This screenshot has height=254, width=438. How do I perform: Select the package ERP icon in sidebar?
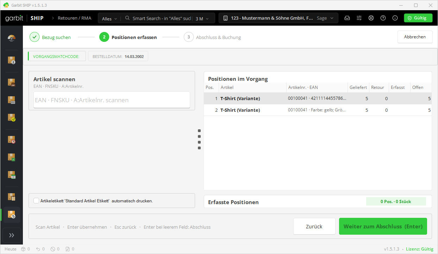pyautogui.click(x=12, y=82)
